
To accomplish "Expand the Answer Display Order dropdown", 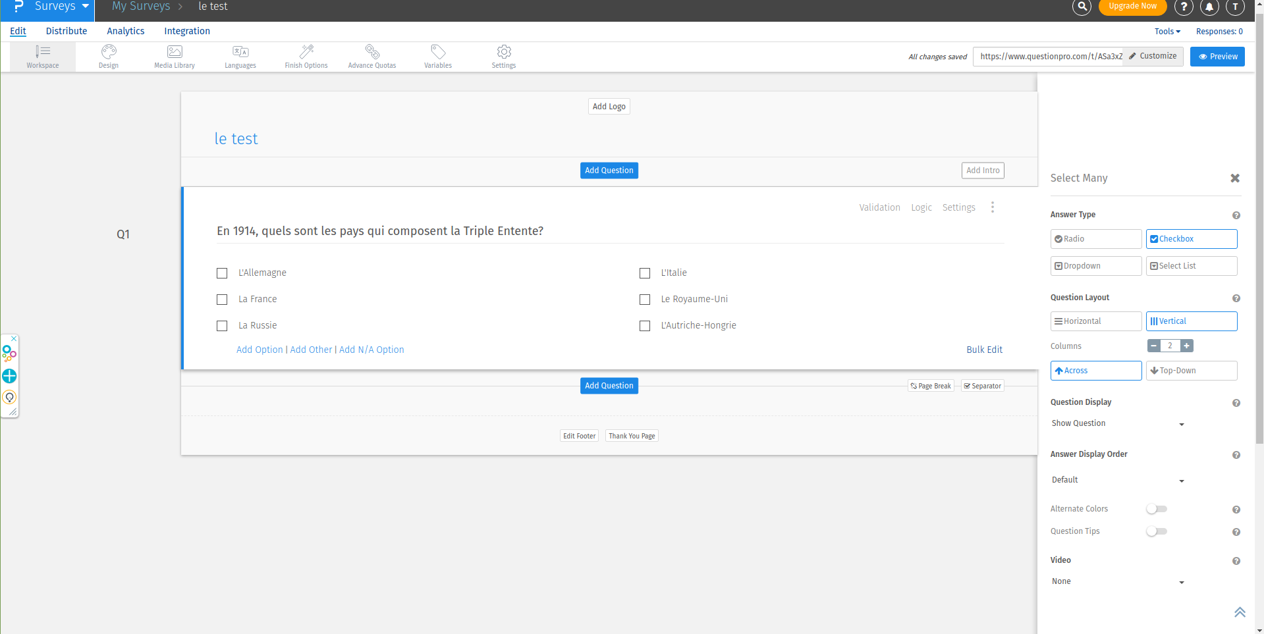I will click(1118, 481).
